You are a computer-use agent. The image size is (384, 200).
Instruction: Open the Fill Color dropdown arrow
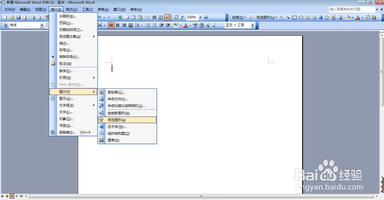coord(353,17)
